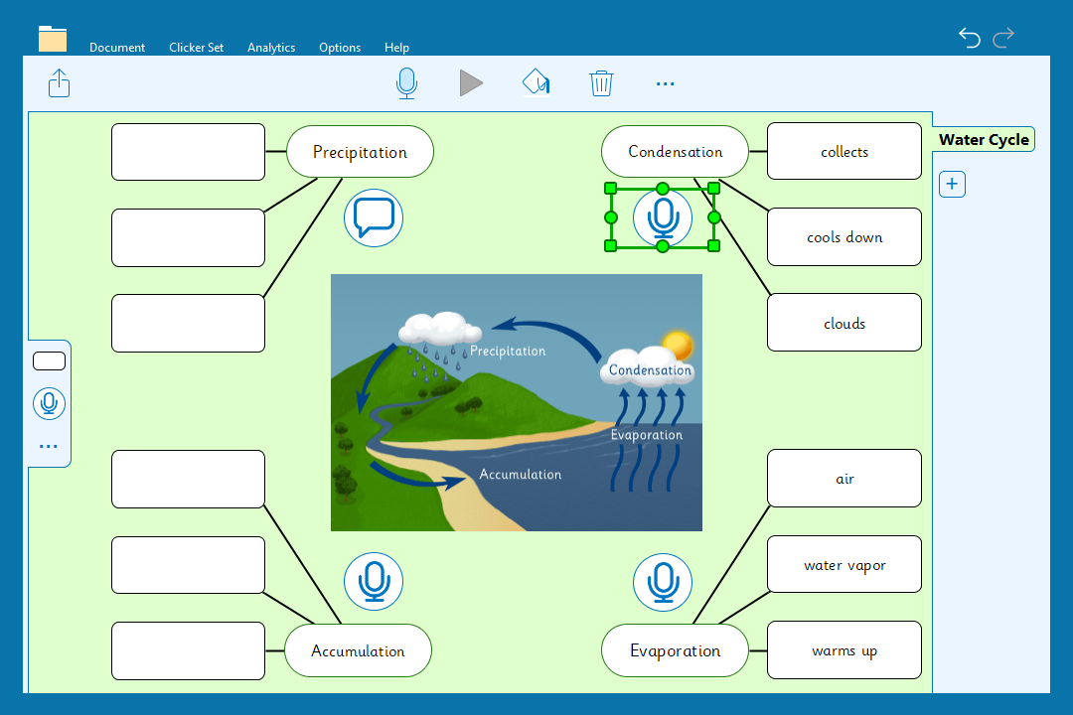Expand the left side panel ellipsis options
This screenshot has width=1073, height=715.
[49, 447]
